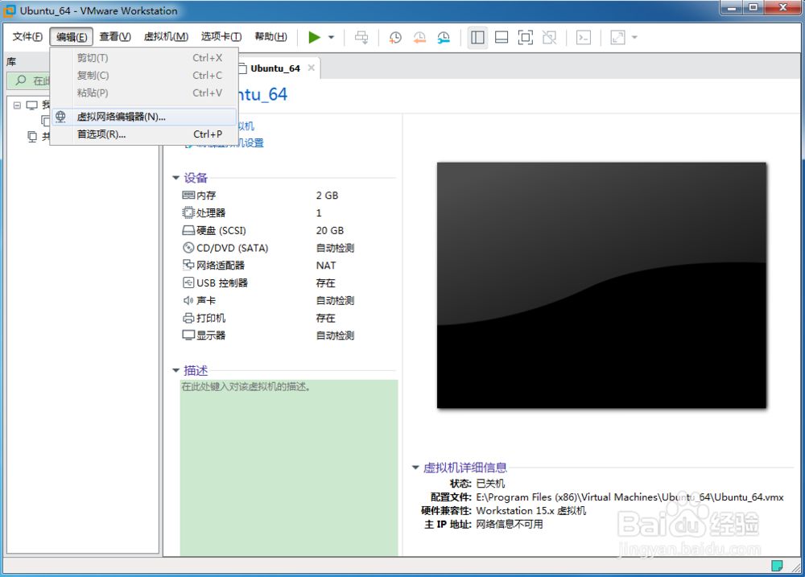The image size is (805, 577).
Task: Open the snapshot manager icon
Action: pos(444,37)
